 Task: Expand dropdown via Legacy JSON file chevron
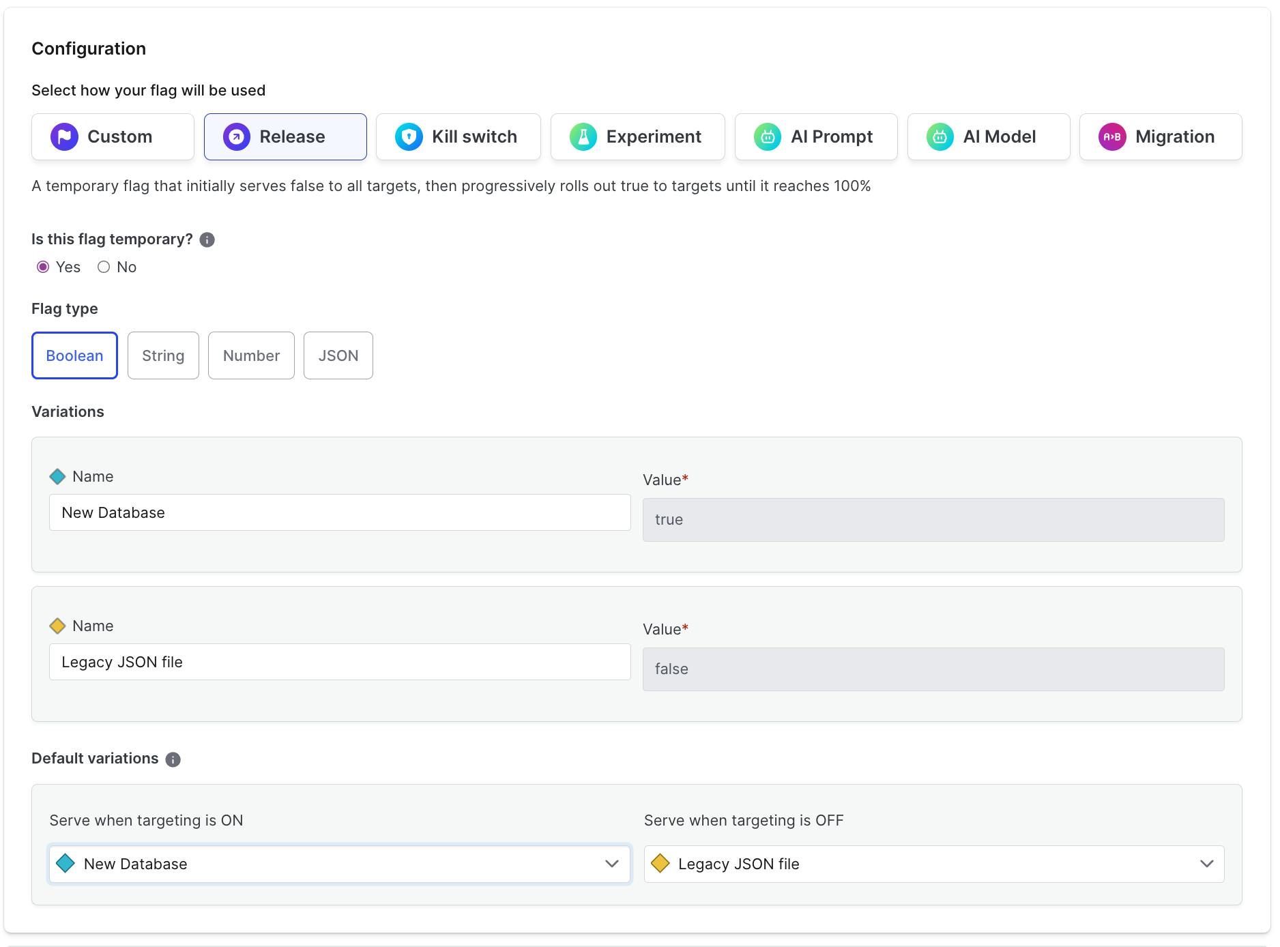pyautogui.click(x=1206, y=864)
